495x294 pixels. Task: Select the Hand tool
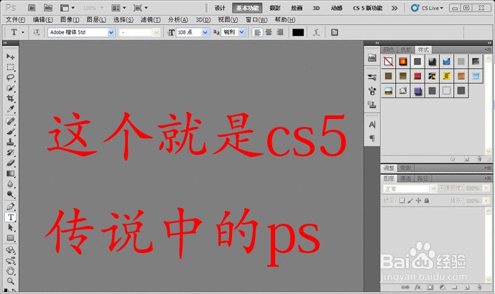(x=11, y=270)
